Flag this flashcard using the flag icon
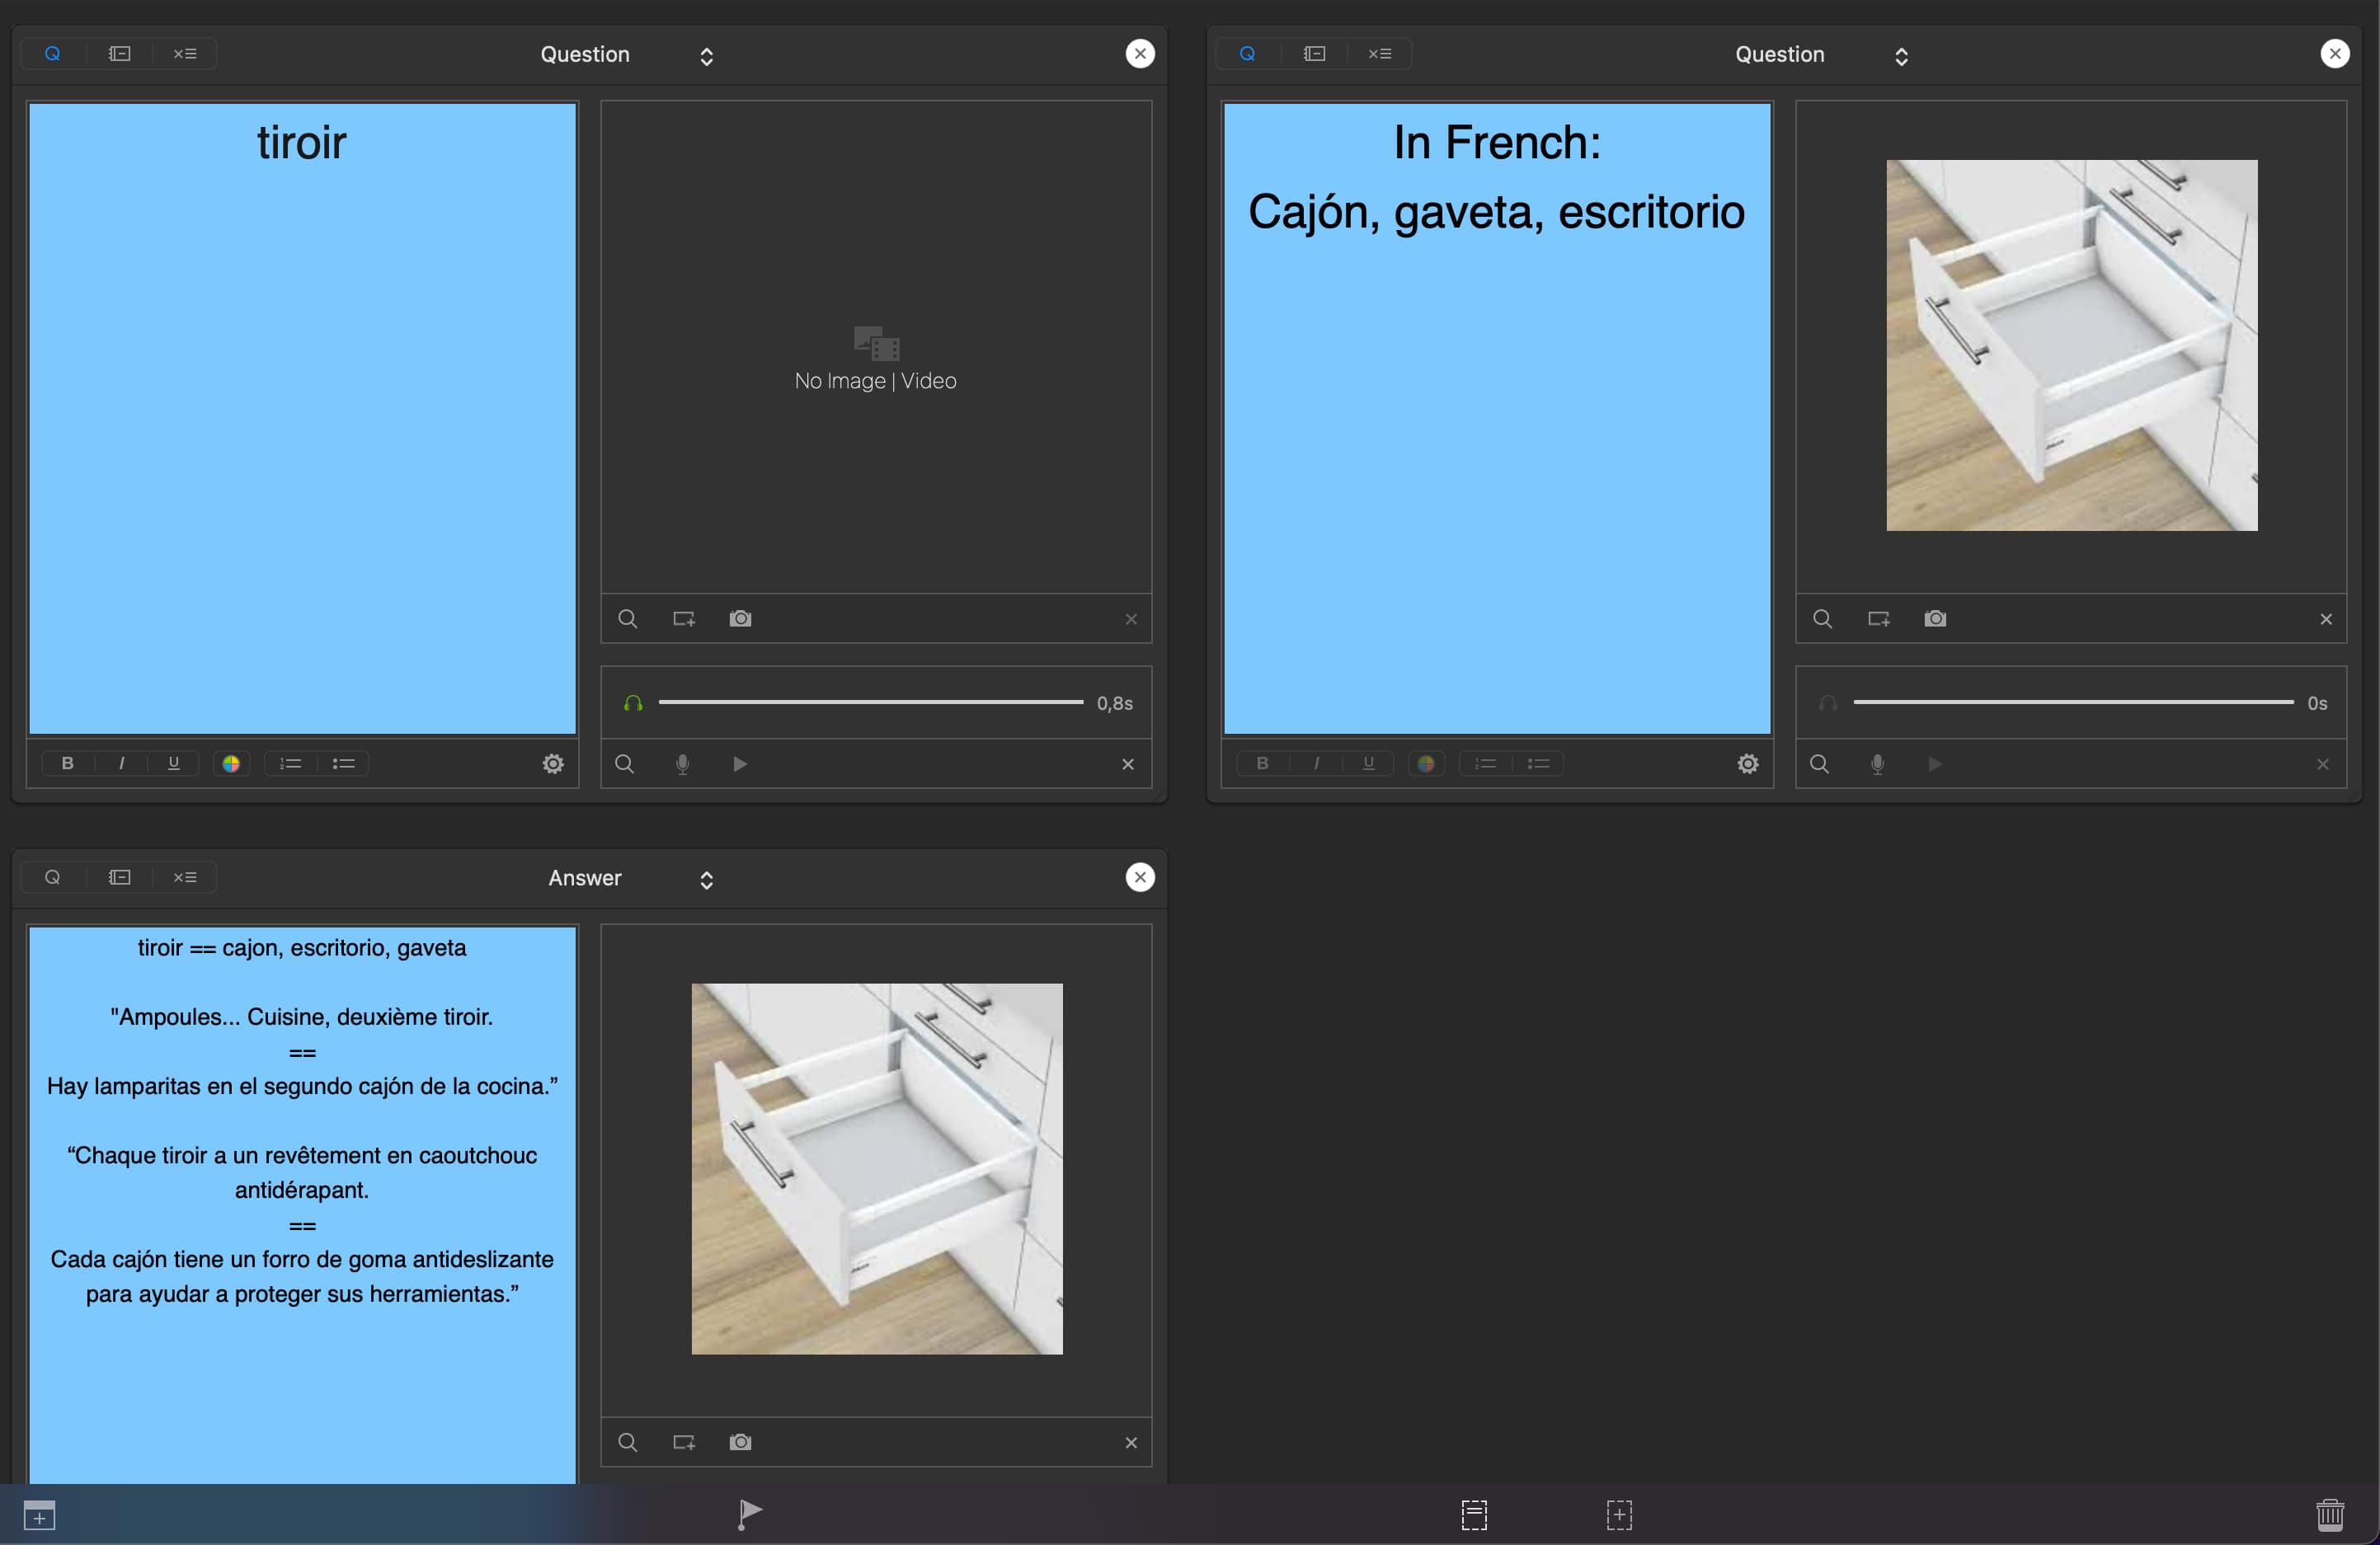 748,1514
